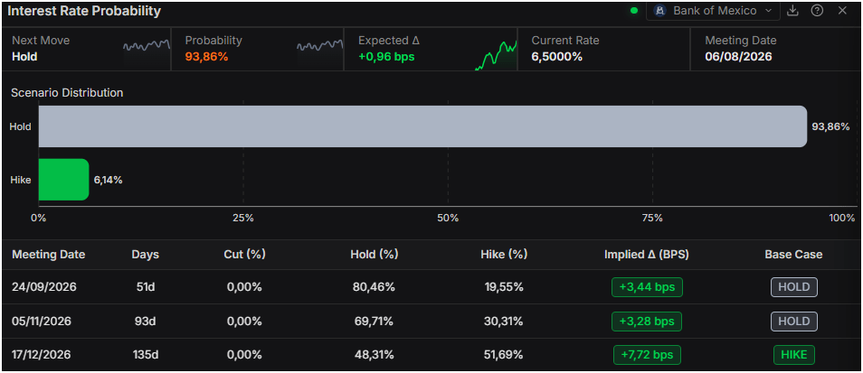Click the green live status dot

coord(634,11)
